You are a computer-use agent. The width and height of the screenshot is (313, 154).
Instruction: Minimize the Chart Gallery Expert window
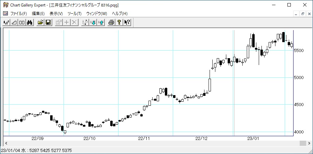(274, 5)
